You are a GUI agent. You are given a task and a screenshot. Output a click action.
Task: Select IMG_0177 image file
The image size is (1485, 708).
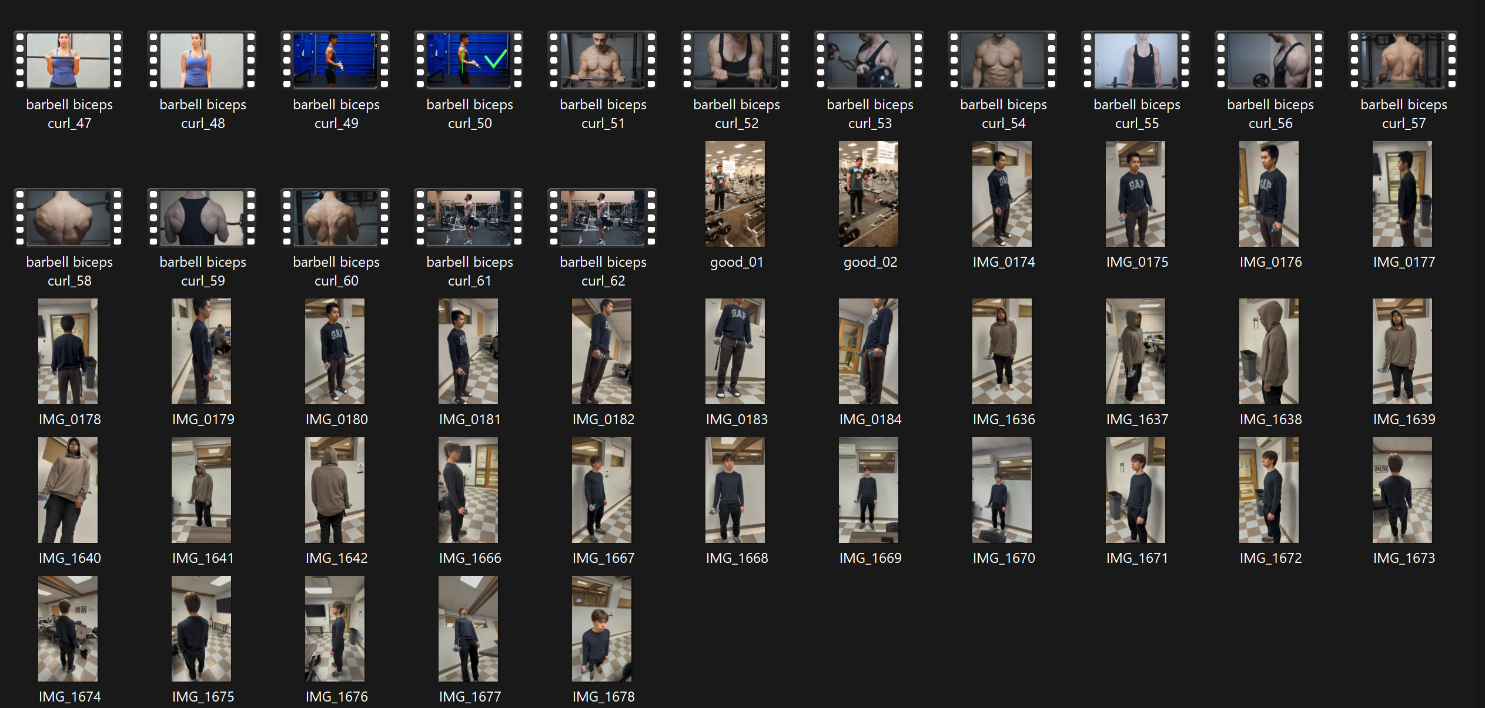pos(1402,194)
